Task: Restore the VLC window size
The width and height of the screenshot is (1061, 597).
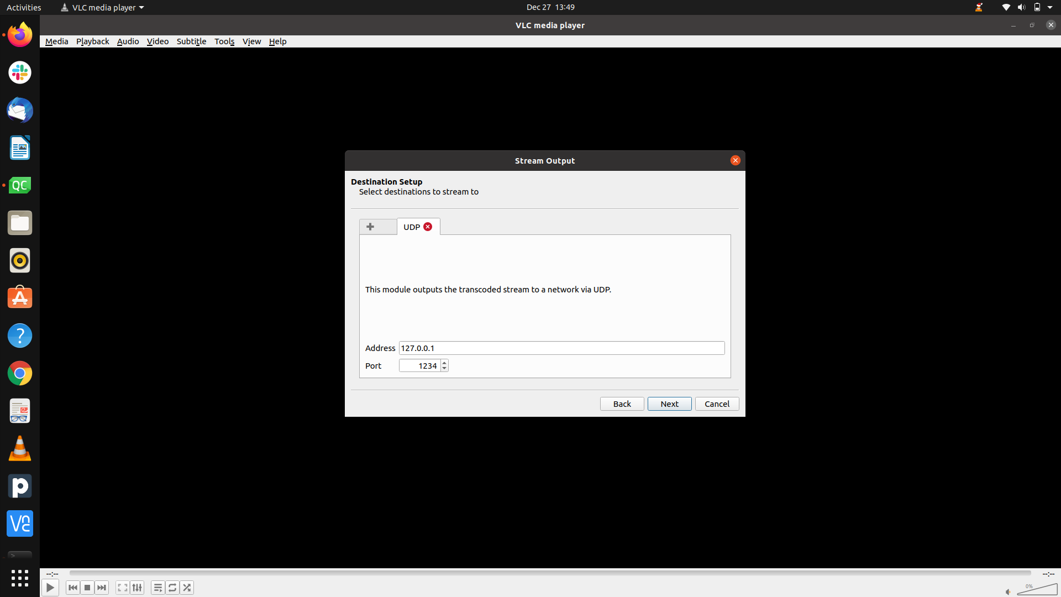Action: coord(1032,25)
